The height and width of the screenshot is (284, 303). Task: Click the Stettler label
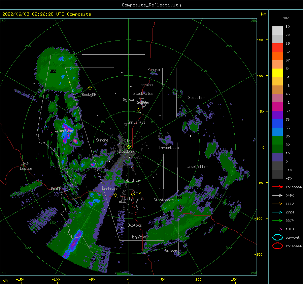point(196,98)
